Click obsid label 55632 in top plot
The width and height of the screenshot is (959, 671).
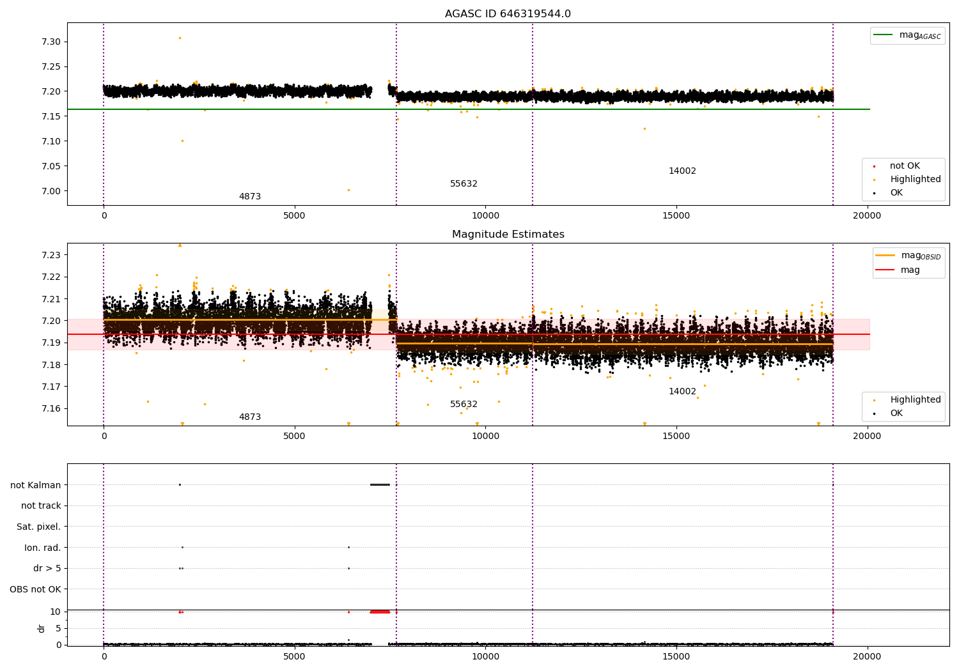tap(464, 184)
